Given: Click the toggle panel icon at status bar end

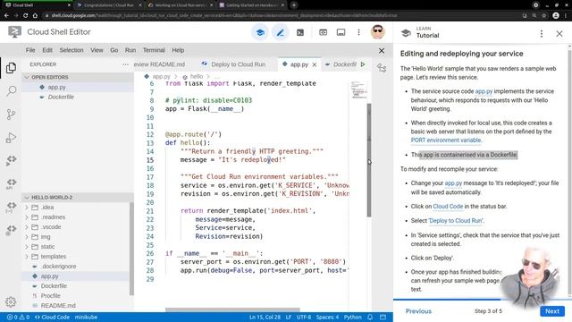Looking at the screenshot, I should point(383,317).
